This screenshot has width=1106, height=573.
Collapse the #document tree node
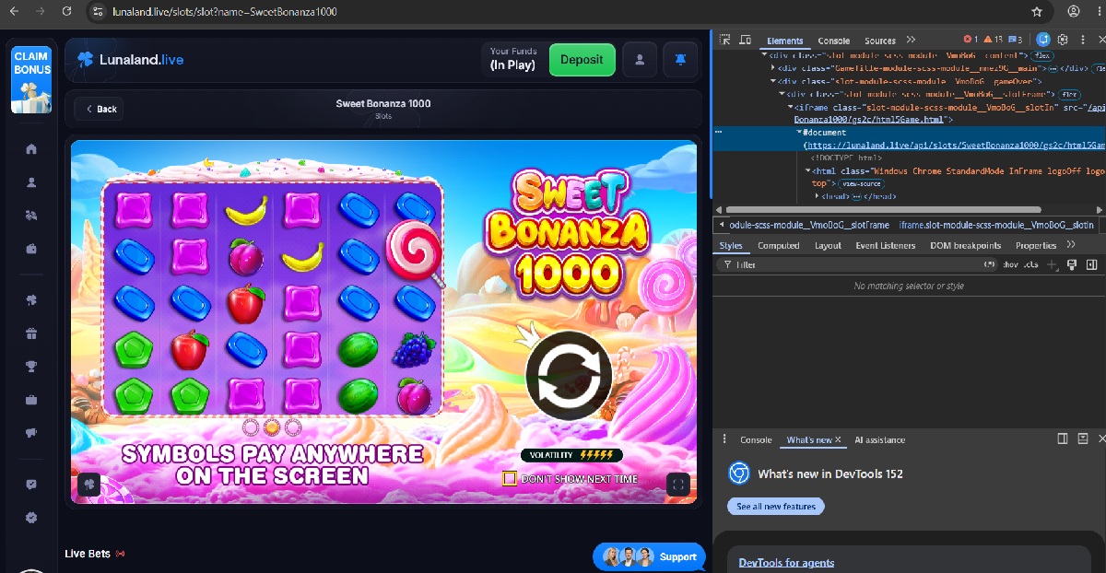[799, 133]
